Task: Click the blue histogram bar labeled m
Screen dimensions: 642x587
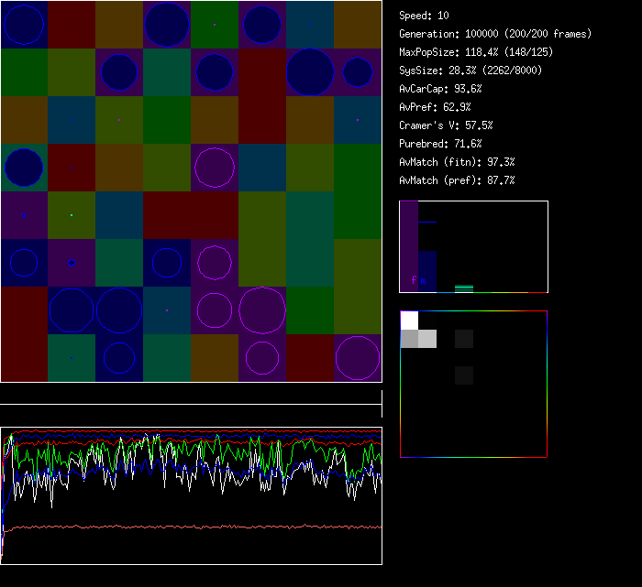Action: [x=426, y=271]
